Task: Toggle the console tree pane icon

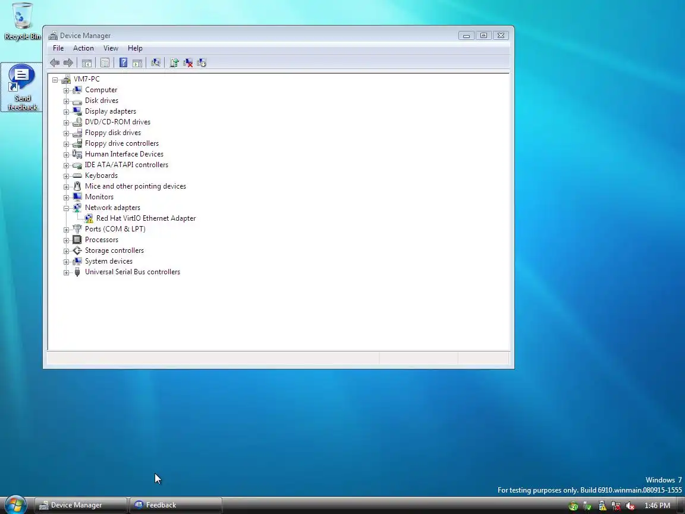Action: [86, 63]
